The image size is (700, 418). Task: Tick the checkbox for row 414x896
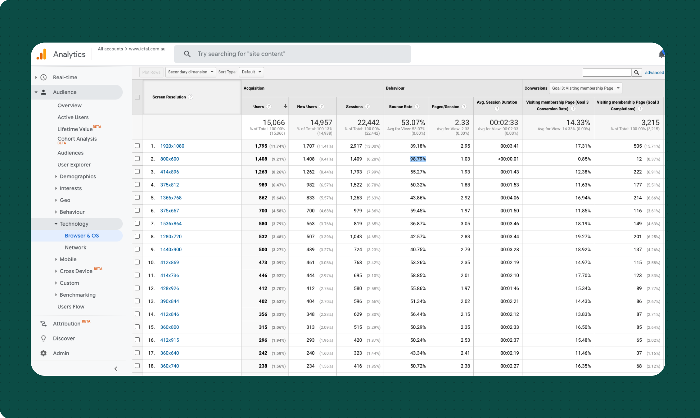pos(137,171)
